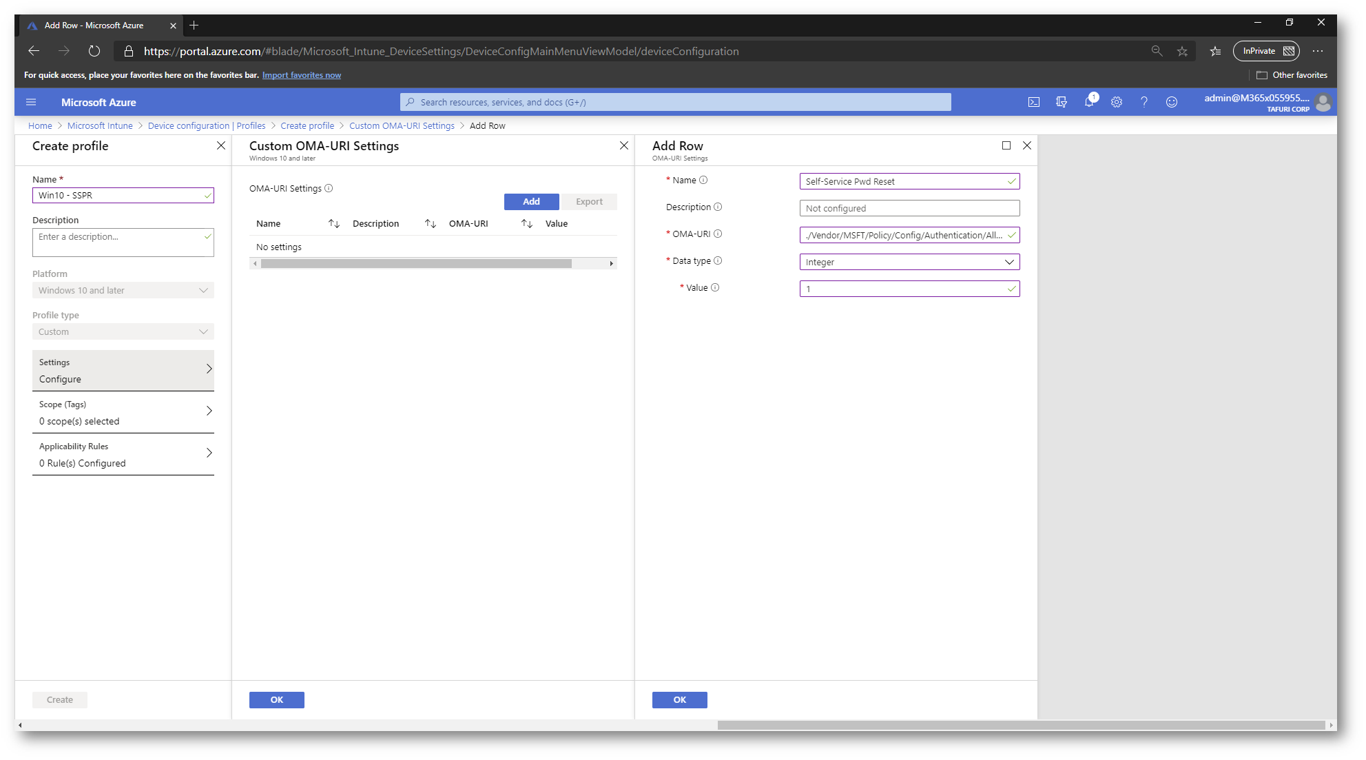Open the browser favorites list icon

pyautogui.click(x=1215, y=51)
